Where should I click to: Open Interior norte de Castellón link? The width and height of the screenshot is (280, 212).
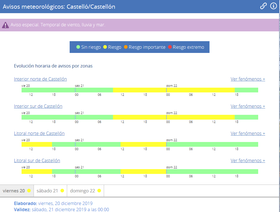40,79
